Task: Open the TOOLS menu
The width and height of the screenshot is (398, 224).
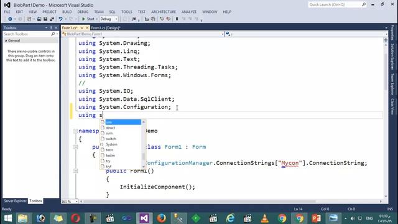Action: tap(127, 12)
